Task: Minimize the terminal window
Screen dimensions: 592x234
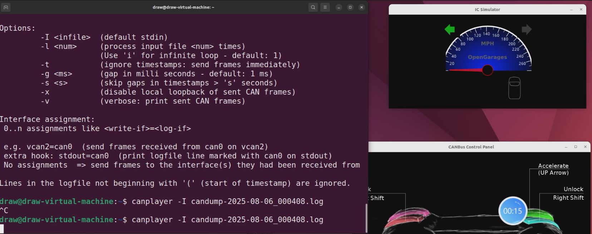Action: coord(339,7)
